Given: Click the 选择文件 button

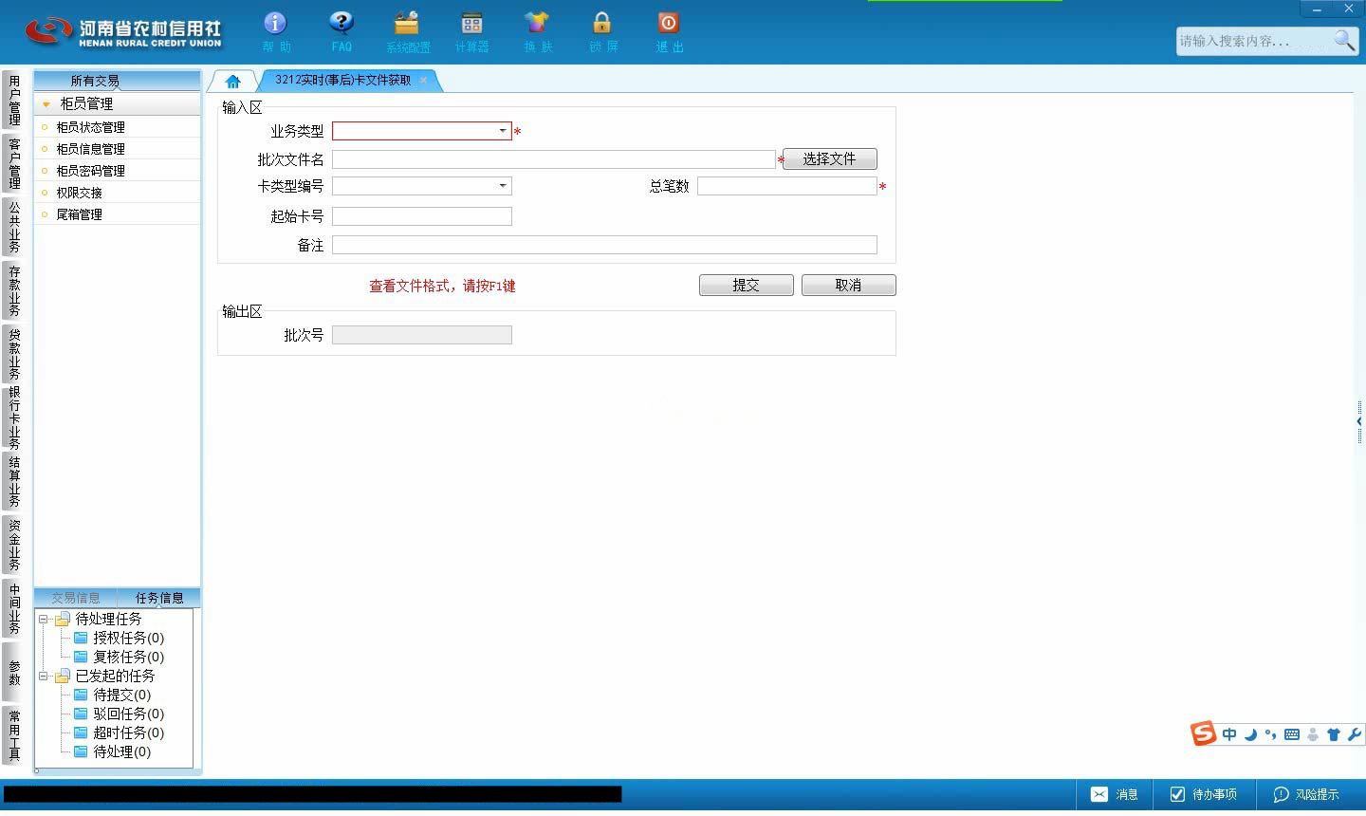Looking at the screenshot, I should [829, 158].
